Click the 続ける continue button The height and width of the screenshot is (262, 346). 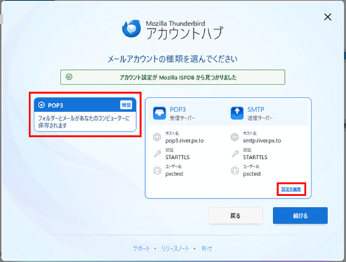pos(300,215)
